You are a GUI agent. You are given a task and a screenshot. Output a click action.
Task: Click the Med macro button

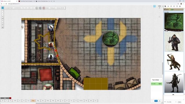86,101
